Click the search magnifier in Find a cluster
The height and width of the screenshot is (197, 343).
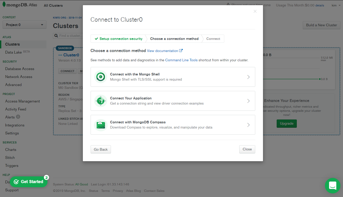pos(56,36)
